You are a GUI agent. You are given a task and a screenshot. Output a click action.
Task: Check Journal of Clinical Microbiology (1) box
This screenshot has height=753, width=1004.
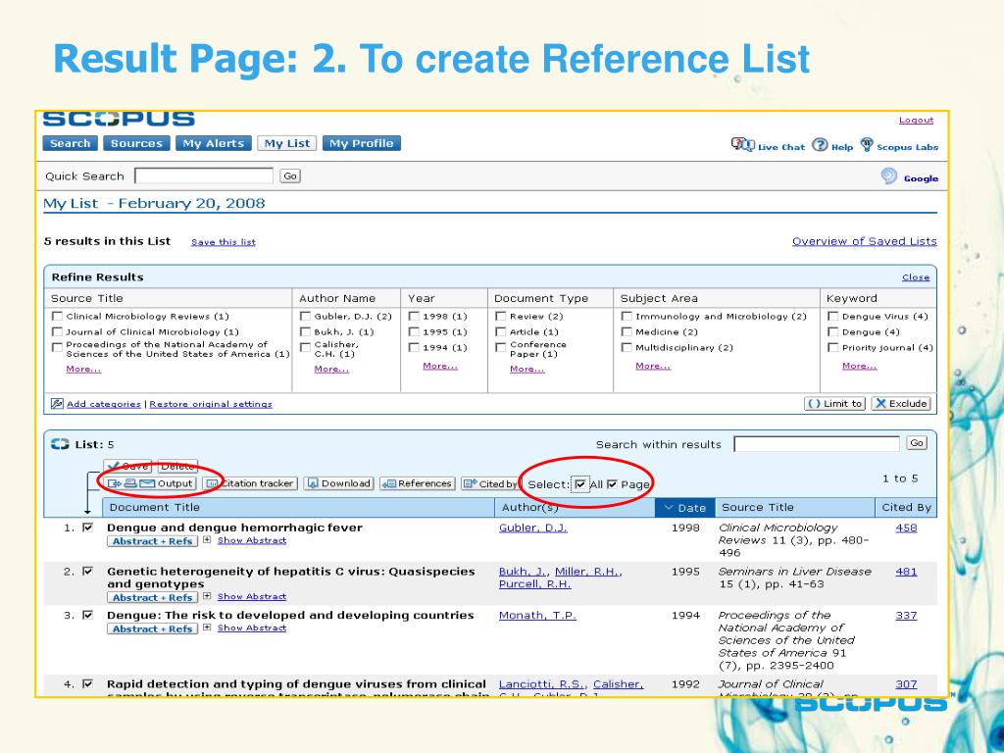coord(57,331)
